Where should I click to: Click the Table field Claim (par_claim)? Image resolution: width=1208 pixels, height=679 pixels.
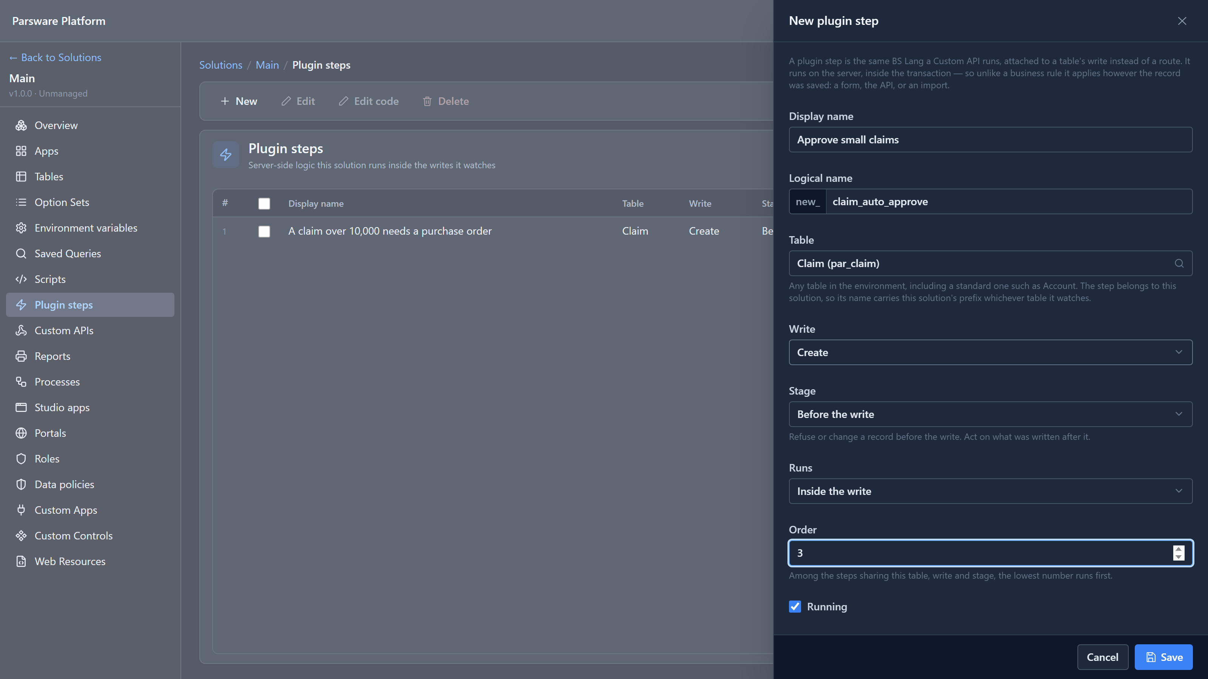coord(991,263)
